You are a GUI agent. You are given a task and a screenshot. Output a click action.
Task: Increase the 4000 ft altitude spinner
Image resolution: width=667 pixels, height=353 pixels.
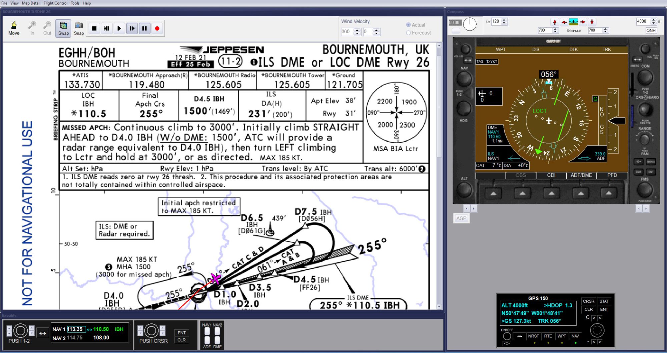(653, 20)
